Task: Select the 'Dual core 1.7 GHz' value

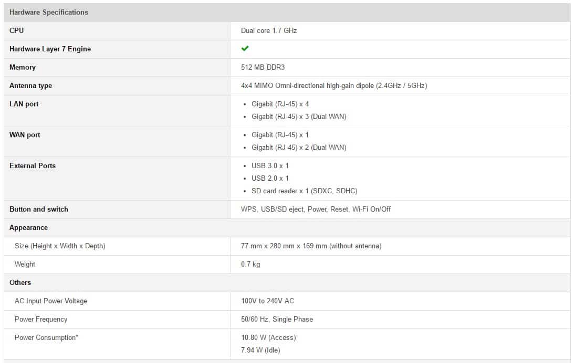Action: pos(269,30)
